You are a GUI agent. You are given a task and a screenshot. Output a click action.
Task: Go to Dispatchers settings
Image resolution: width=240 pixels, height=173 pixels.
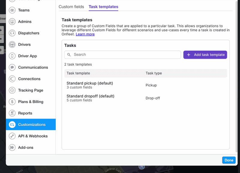coord(31,33)
